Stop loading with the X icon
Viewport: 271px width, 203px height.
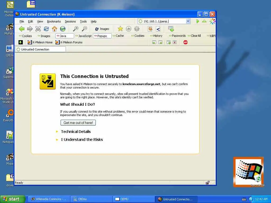[38, 29]
